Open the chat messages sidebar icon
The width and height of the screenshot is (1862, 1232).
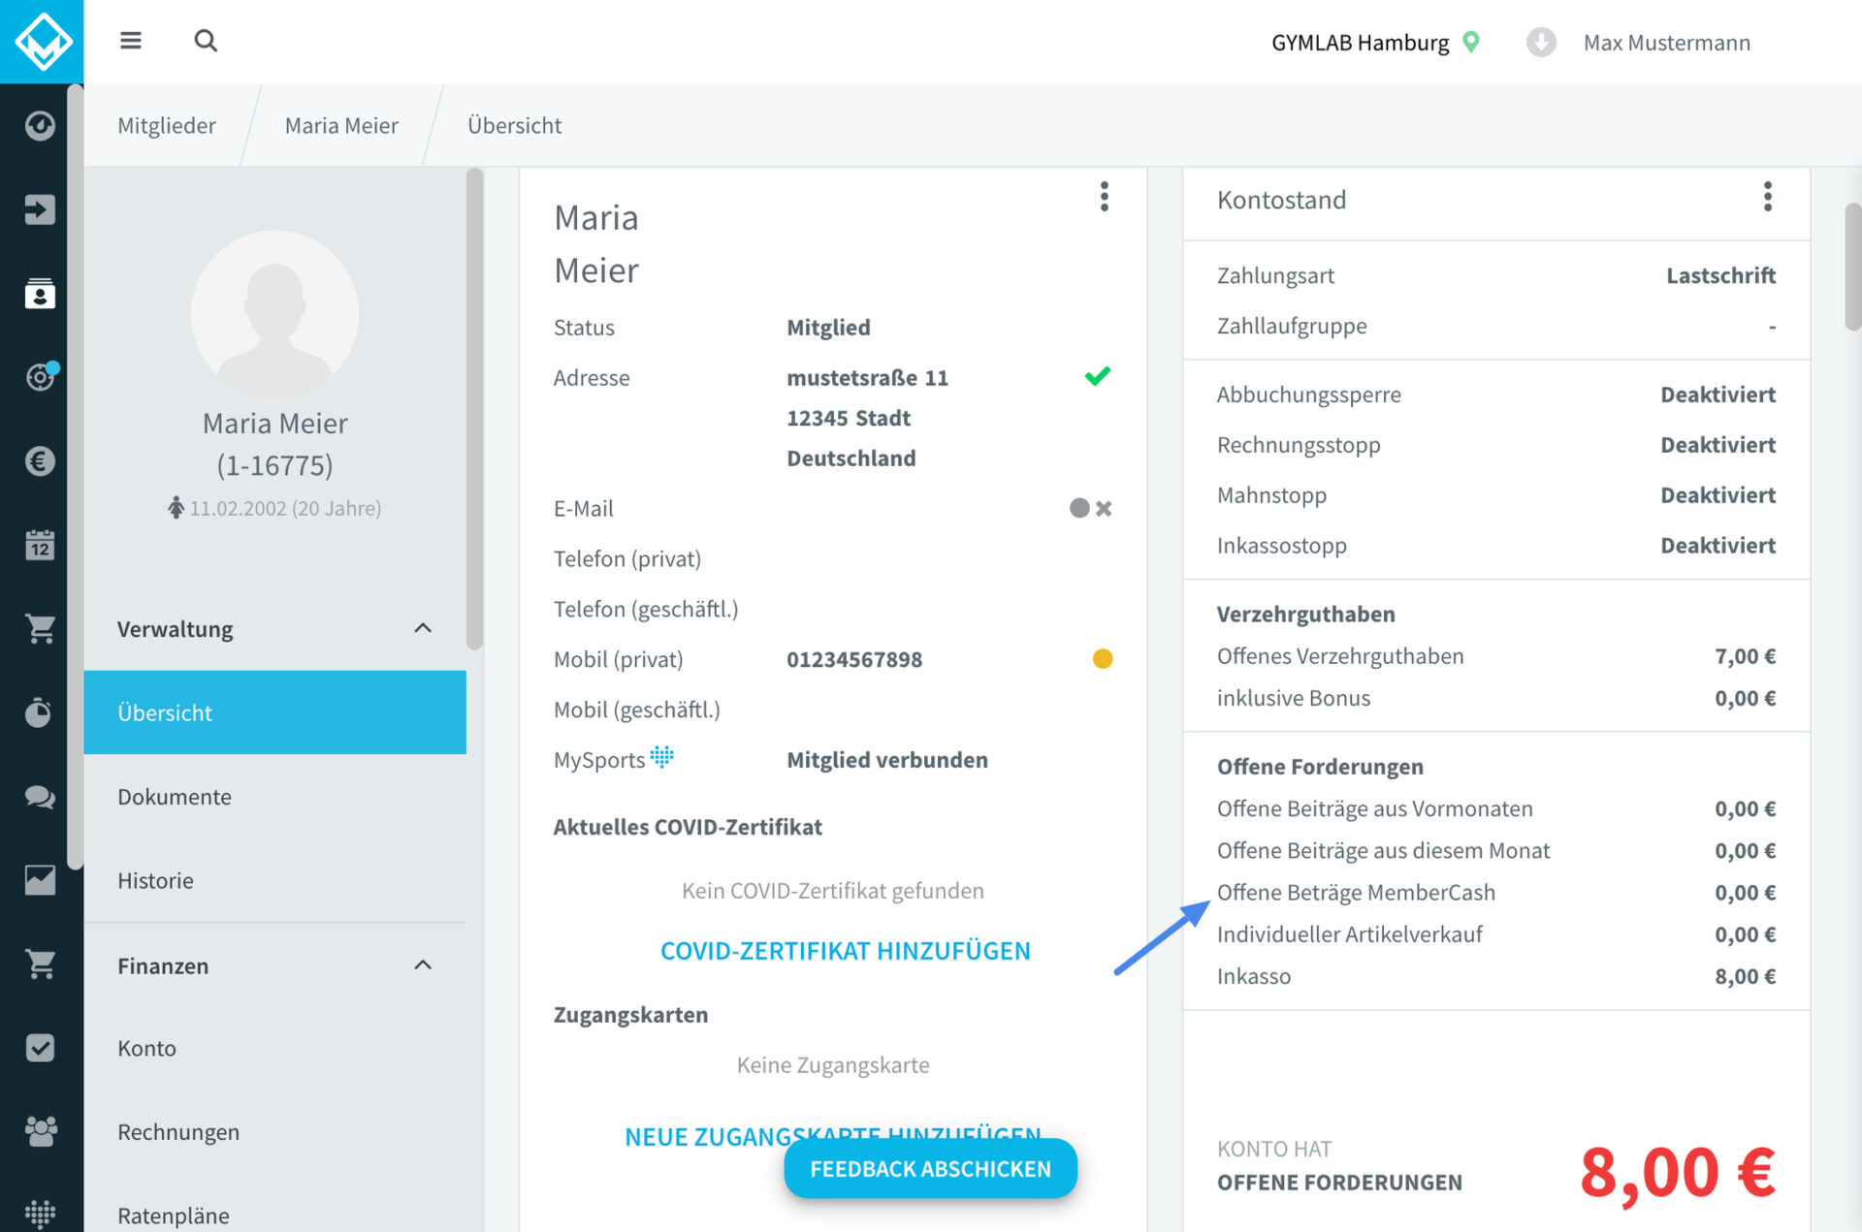point(40,797)
